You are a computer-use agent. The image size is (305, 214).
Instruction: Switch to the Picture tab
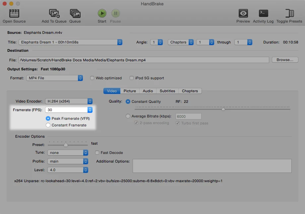pyautogui.click(x=130, y=91)
